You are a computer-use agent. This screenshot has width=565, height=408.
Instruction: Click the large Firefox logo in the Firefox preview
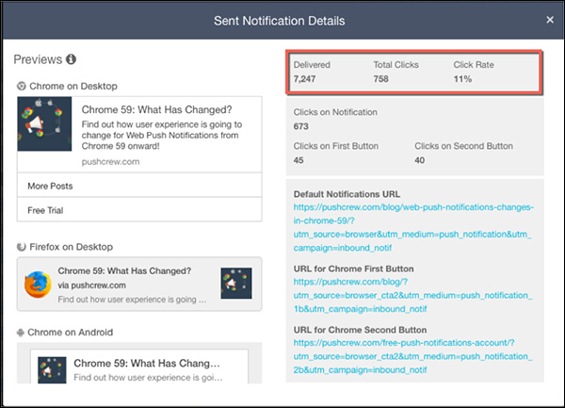pos(38,285)
